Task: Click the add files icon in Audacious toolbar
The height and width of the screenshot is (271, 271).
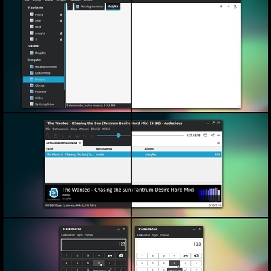Action: pos(62,135)
